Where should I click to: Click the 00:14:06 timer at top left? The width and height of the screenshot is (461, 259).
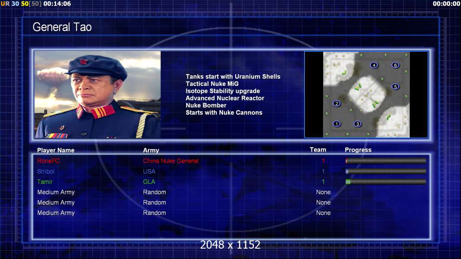click(57, 4)
